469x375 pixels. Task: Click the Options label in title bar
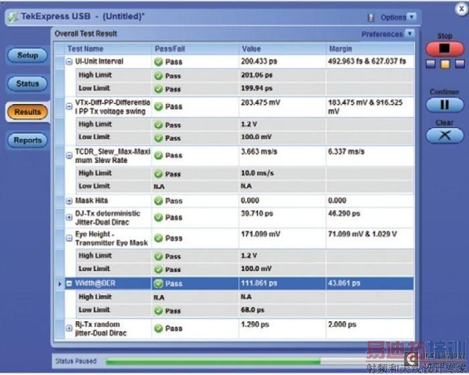393,17
